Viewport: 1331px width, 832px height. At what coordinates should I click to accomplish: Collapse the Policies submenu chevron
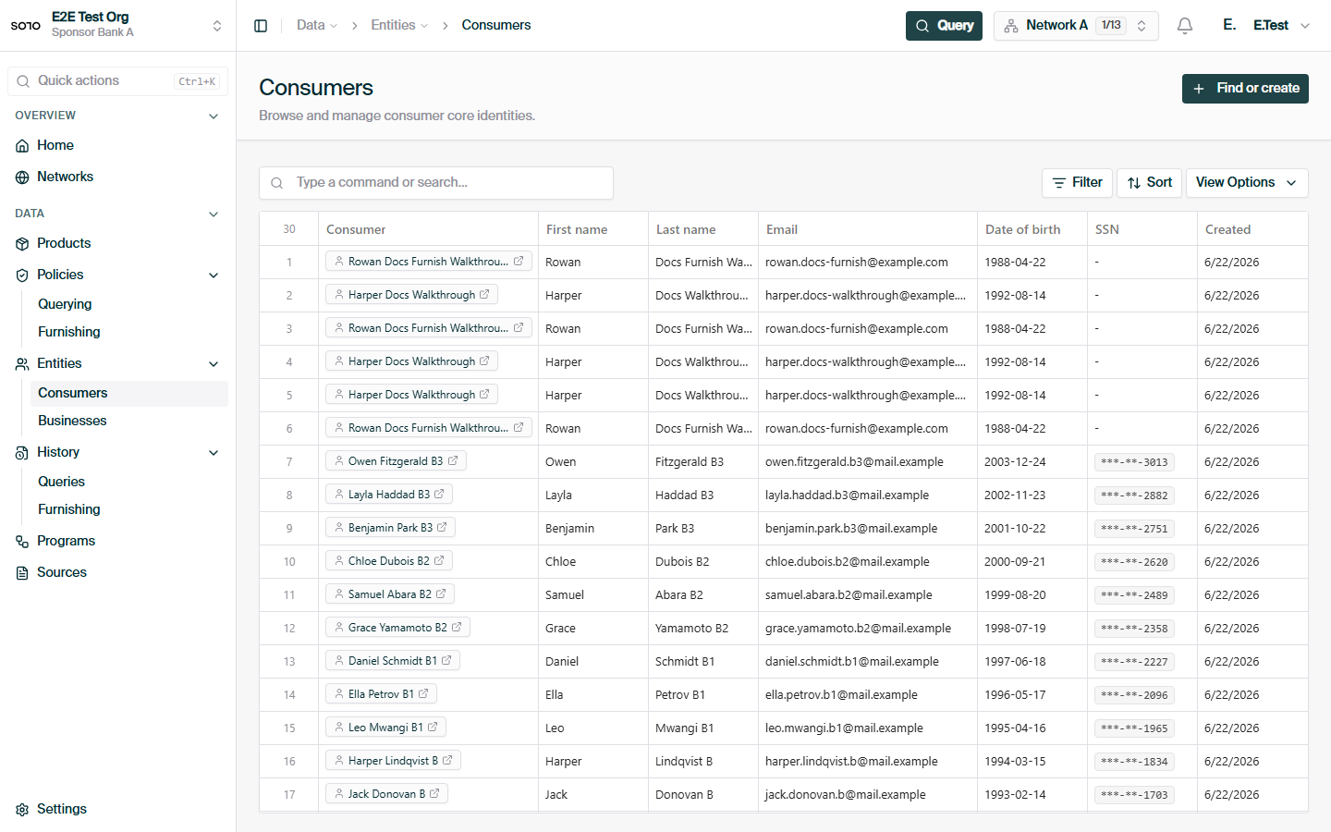point(214,275)
